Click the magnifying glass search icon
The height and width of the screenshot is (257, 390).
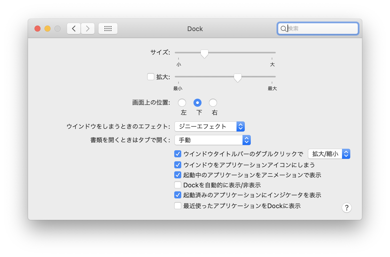(283, 29)
